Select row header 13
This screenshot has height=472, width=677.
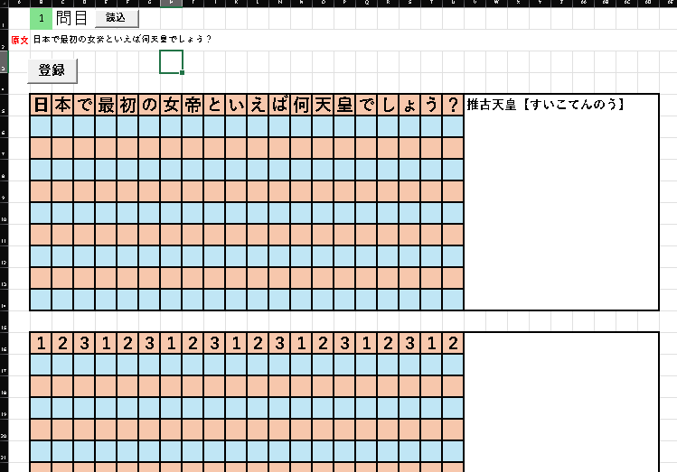(x=4, y=278)
